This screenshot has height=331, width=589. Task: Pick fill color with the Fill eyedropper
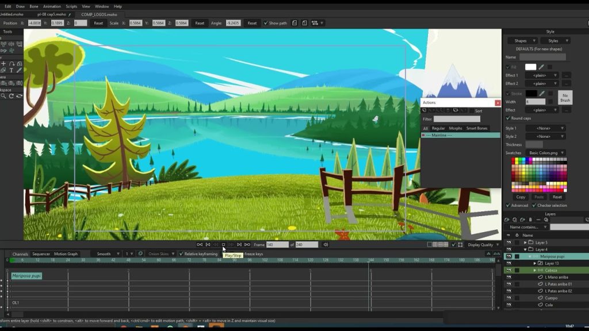[541, 67]
